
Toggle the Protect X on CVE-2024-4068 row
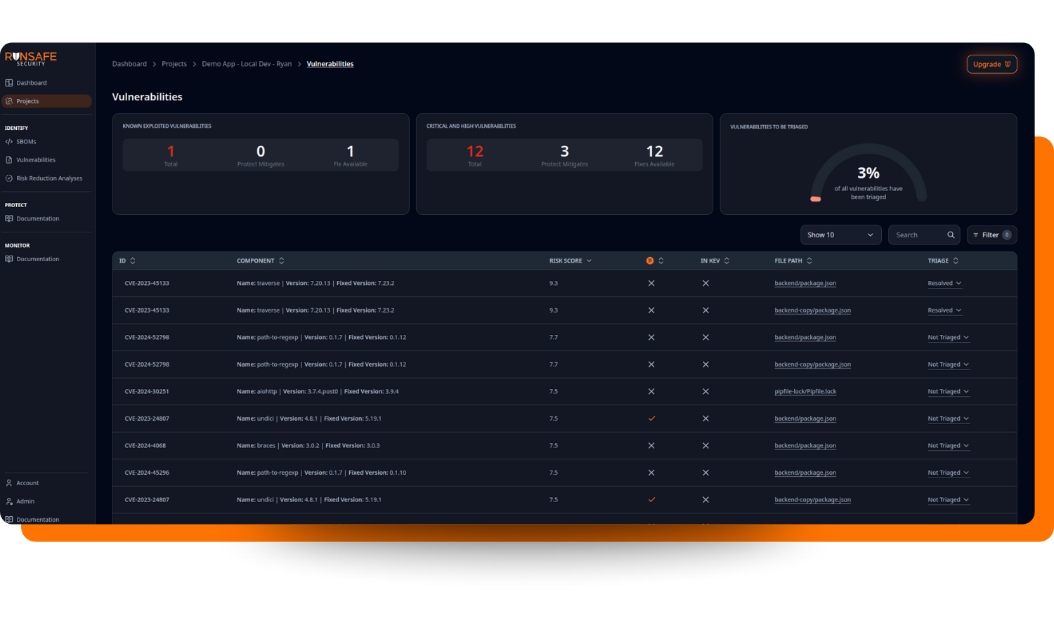pyautogui.click(x=651, y=445)
